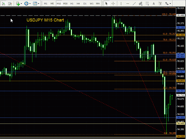The width and height of the screenshot is (186, 139).
Task: Click the 95.515 price scale value
Action: click(181, 8)
